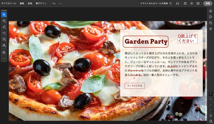Screen dimensions: 214x124
Task: Click the 共有 share button
Action: 208,3
